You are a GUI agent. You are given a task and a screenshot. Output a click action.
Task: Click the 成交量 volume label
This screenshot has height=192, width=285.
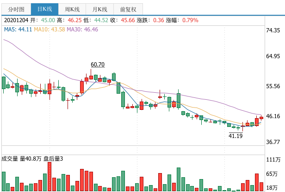click(10, 159)
